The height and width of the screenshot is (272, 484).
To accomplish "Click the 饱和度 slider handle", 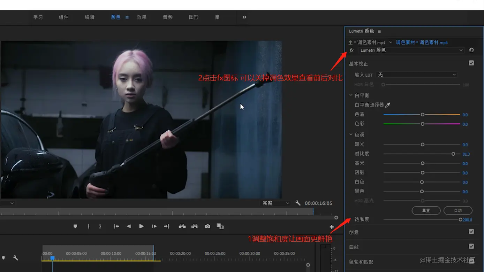I will [460, 220].
